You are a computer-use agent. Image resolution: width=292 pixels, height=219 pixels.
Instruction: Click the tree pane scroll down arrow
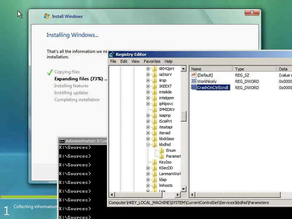[x=184, y=189]
